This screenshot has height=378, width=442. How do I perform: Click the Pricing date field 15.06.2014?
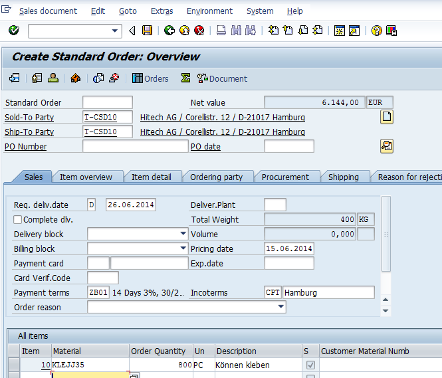(289, 248)
